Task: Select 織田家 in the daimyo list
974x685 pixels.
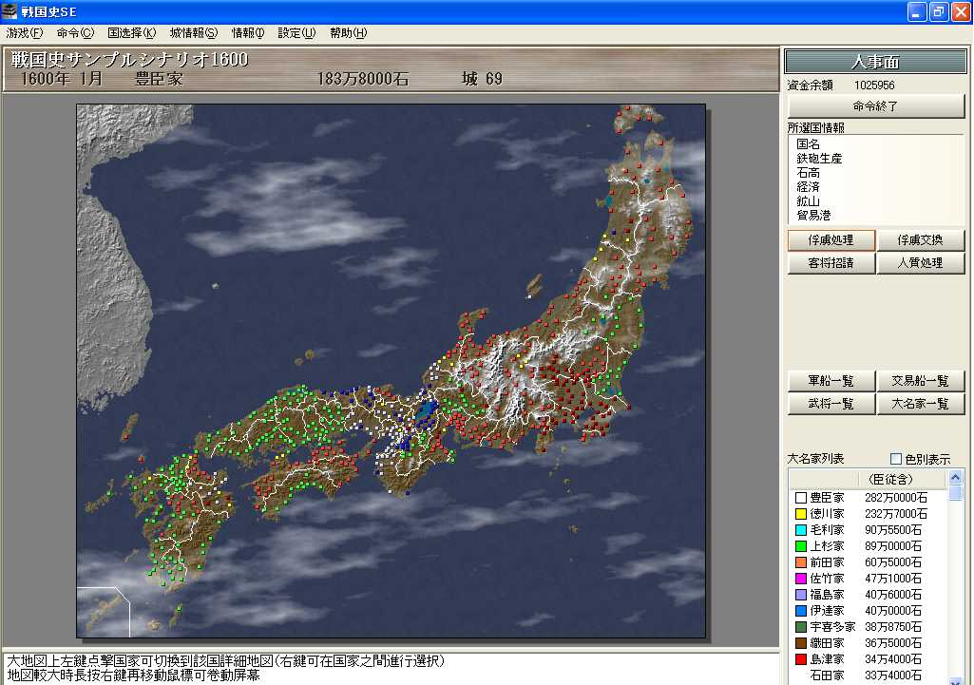Action: (828, 643)
